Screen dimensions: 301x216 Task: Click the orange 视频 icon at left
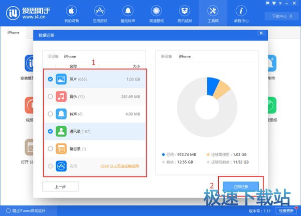tap(29, 105)
